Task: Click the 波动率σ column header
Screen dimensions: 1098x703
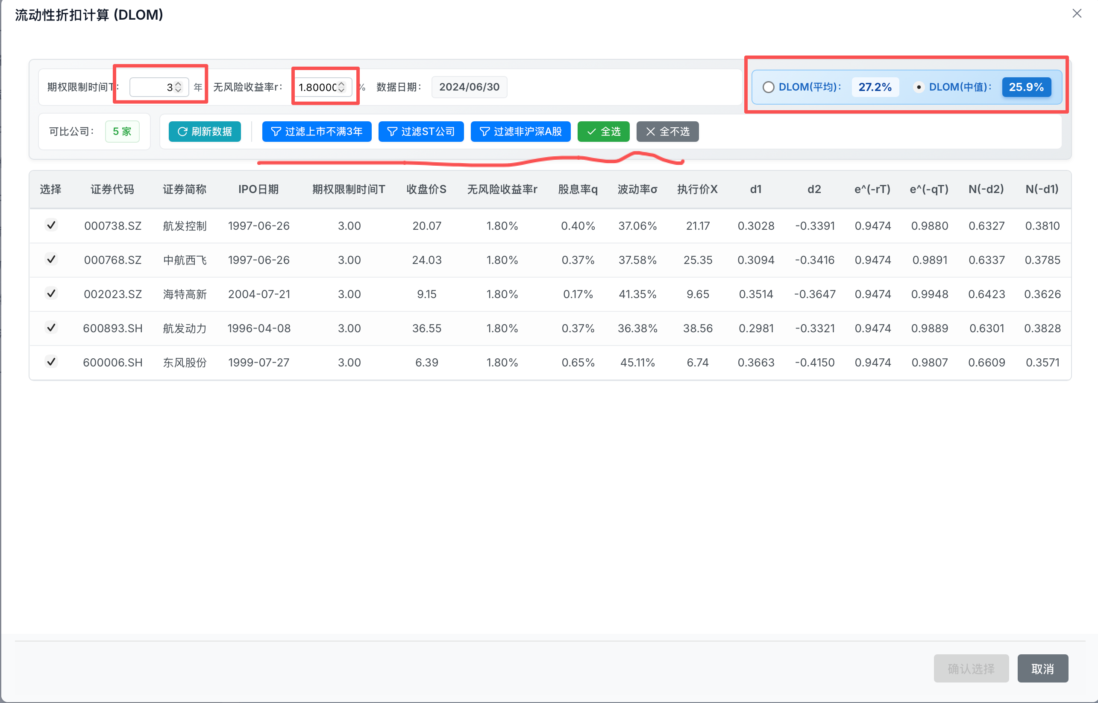Action: pyautogui.click(x=637, y=189)
